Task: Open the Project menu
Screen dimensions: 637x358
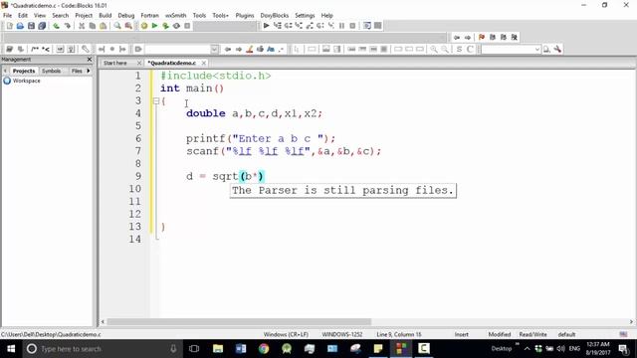Action: coord(84,16)
